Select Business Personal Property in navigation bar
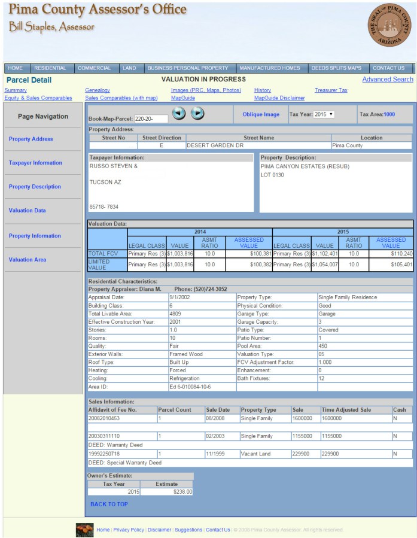Screen dimensions: 417x538 point(188,68)
